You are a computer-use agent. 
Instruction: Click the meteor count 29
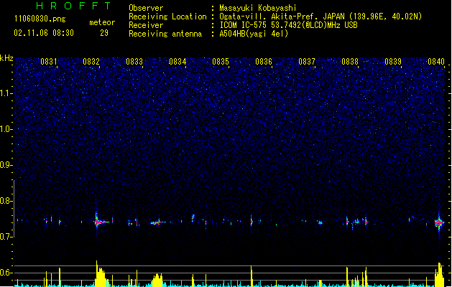104,33
